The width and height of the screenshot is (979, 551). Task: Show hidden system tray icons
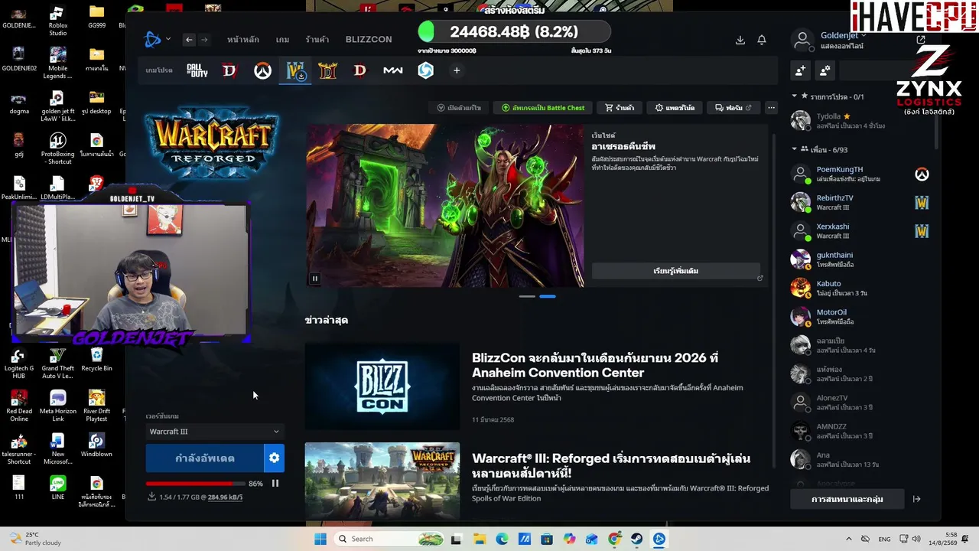(x=848, y=539)
